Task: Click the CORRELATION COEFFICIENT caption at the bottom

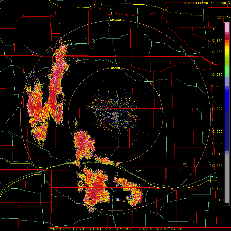Action: coord(115,229)
